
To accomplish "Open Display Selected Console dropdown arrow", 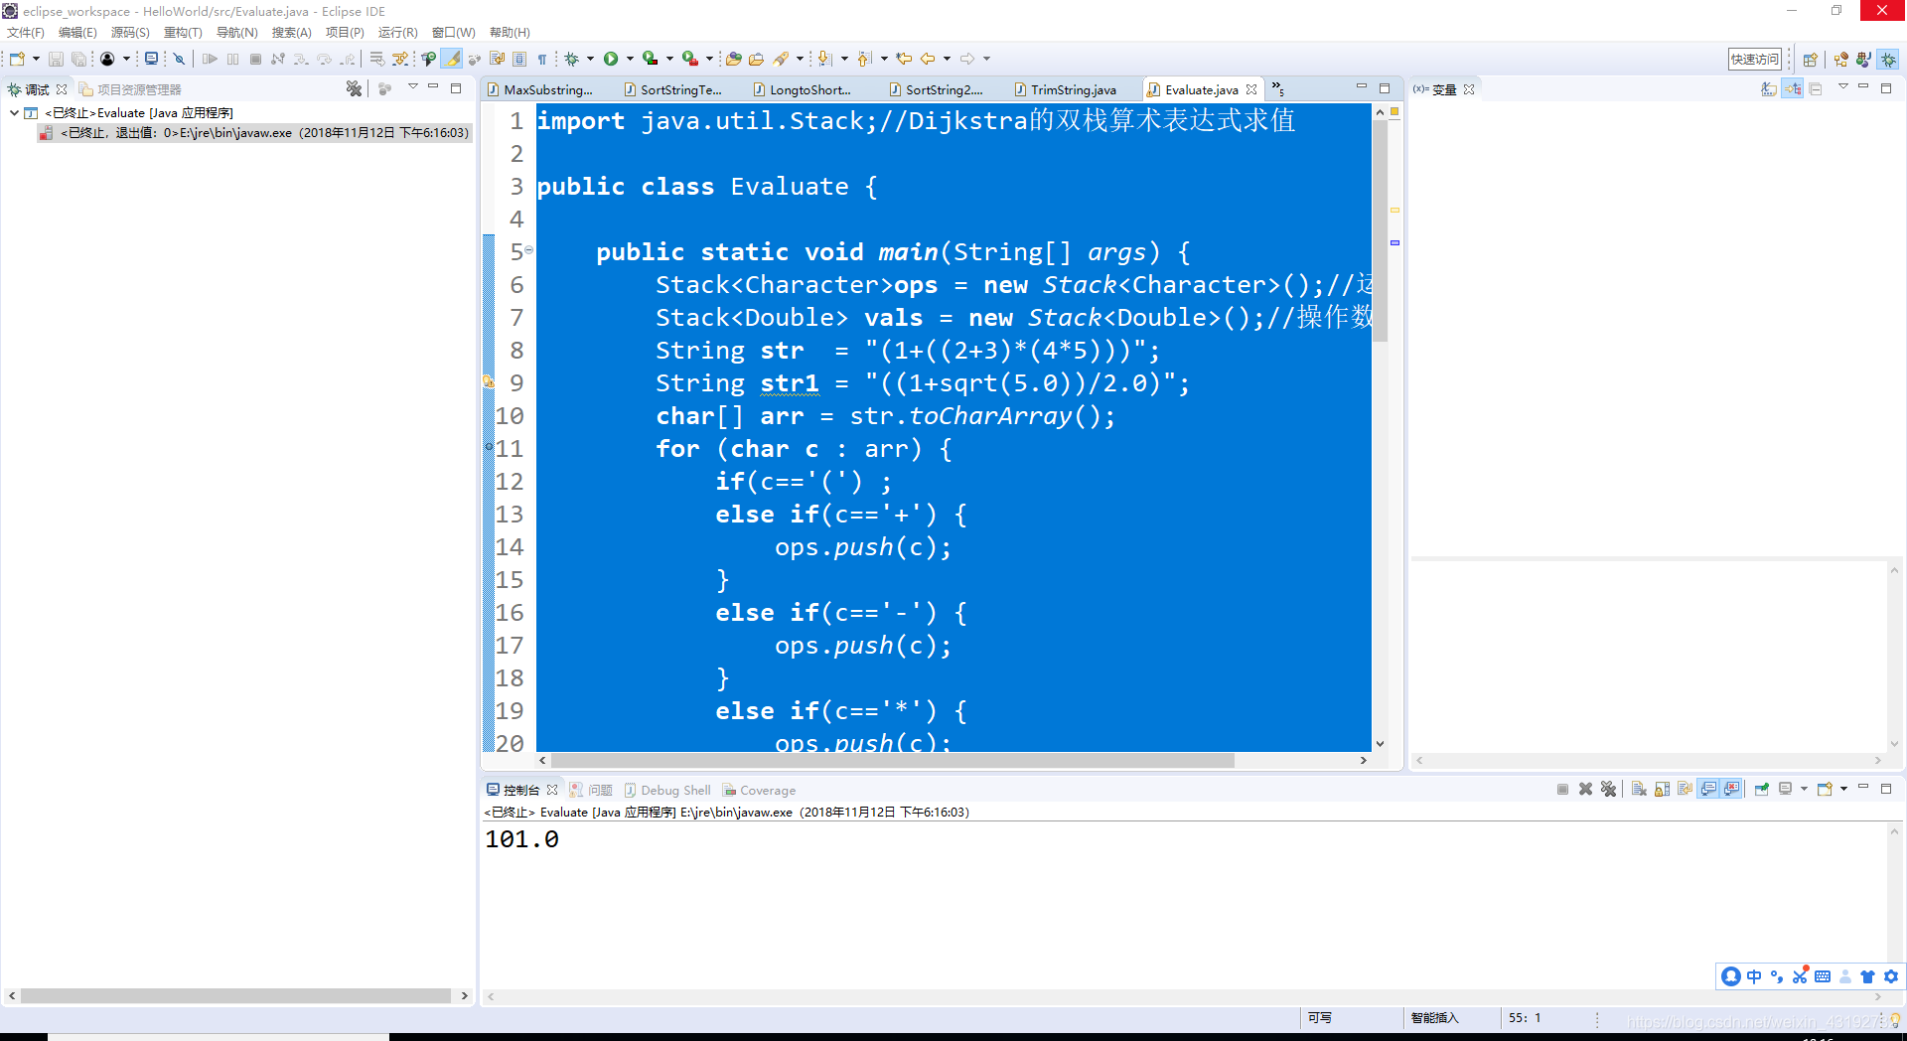I will click(x=1804, y=790).
